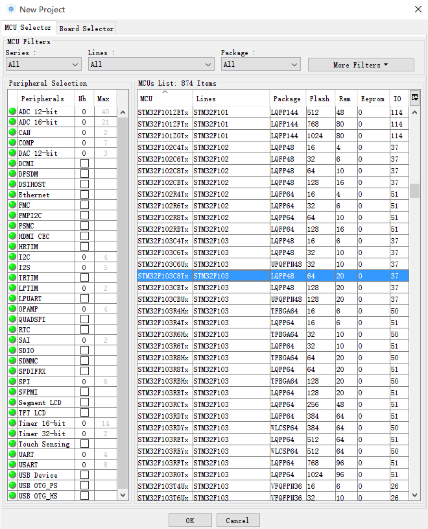Click the green status icon beside Timer 16-bit
The width and height of the screenshot is (428, 529).
tap(12, 423)
